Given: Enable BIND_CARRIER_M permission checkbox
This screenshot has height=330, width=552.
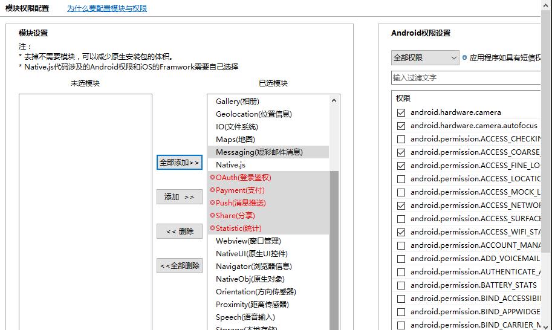Looking at the screenshot, I should point(401,325).
